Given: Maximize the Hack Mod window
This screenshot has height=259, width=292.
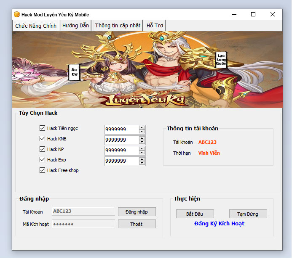Looking at the screenshot, I should pyautogui.click(x=253, y=14).
